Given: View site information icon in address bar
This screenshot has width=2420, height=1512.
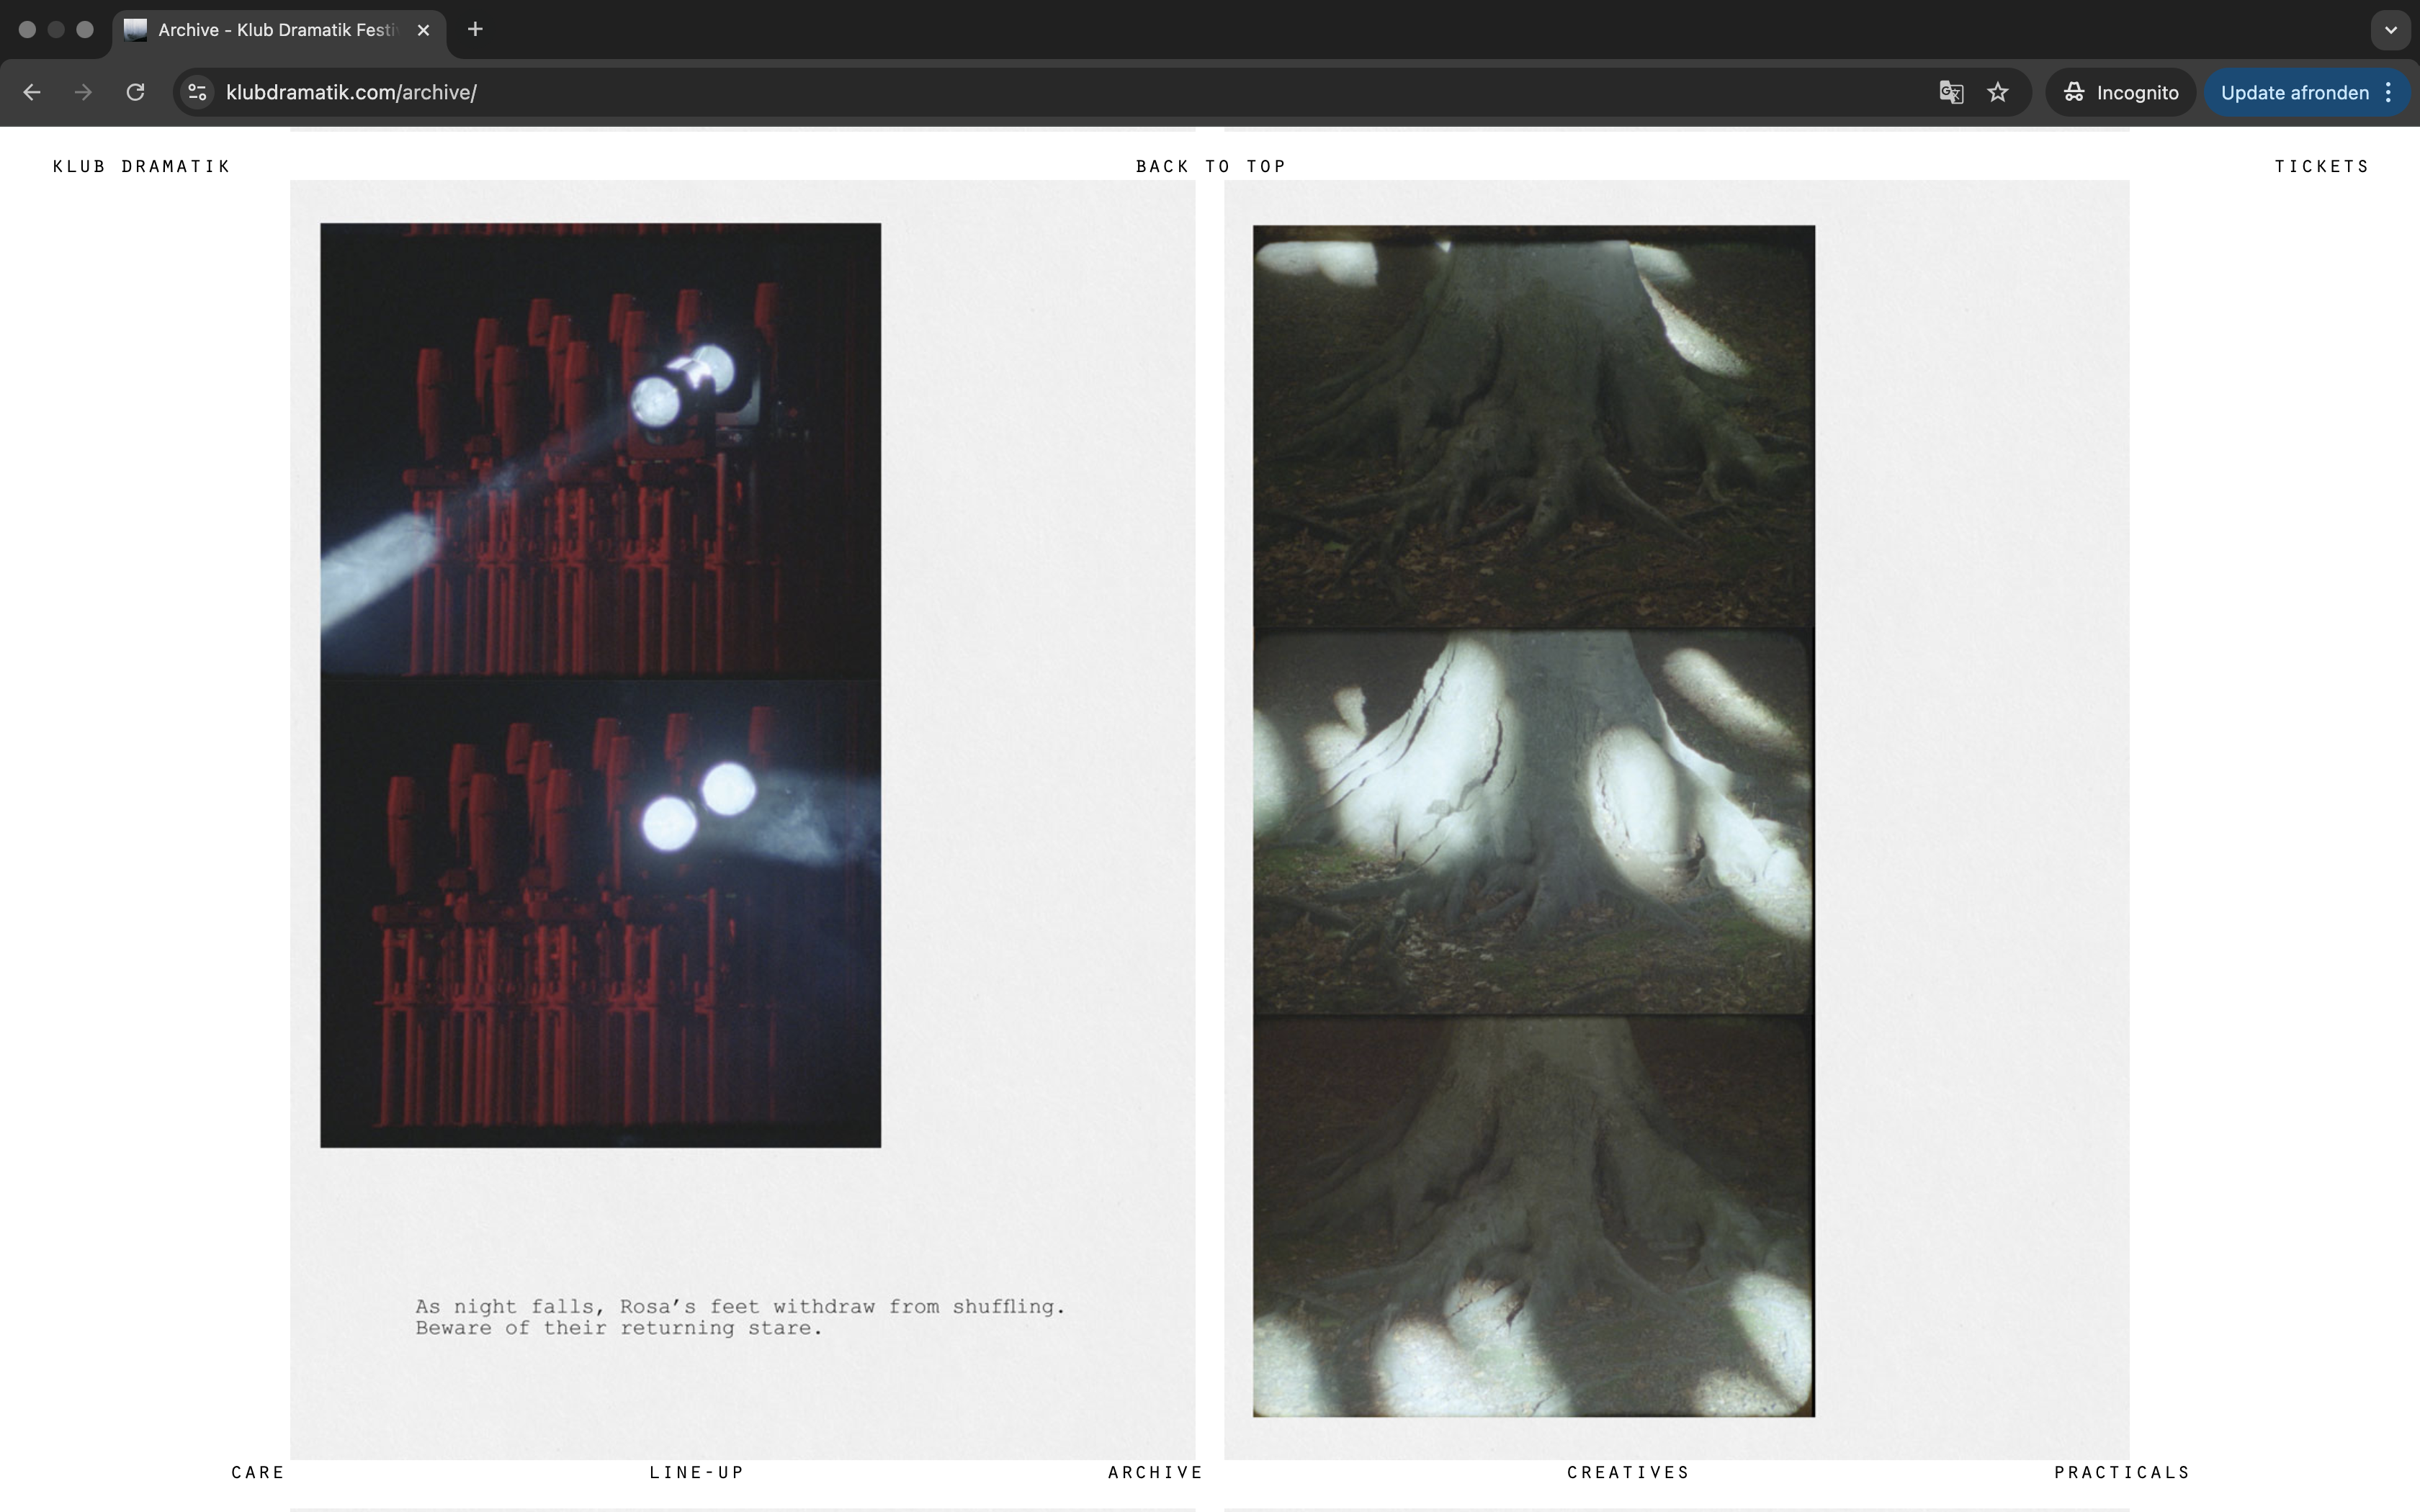Looking at the screenshot, I should pyautogui.click(x=198, y=92).
